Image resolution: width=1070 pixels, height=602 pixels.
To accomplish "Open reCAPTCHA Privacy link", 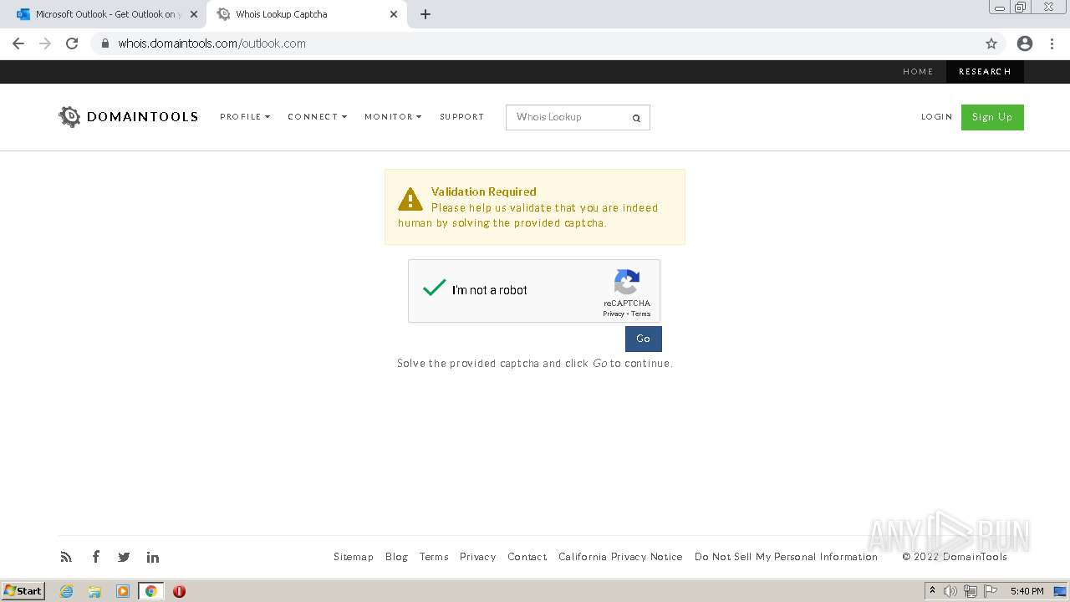I will pos(614,314).
